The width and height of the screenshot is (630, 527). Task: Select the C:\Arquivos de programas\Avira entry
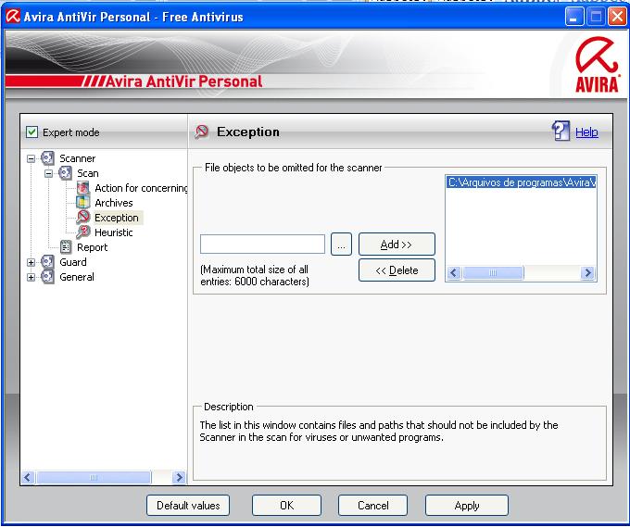tap(522, 182)
